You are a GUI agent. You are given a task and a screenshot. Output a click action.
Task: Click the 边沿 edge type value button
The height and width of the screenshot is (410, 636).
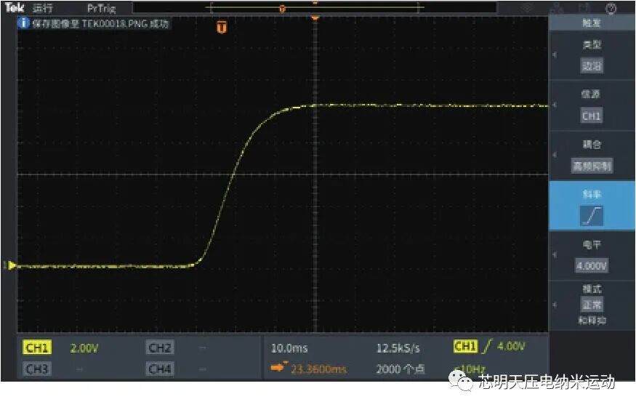point(592,65)
